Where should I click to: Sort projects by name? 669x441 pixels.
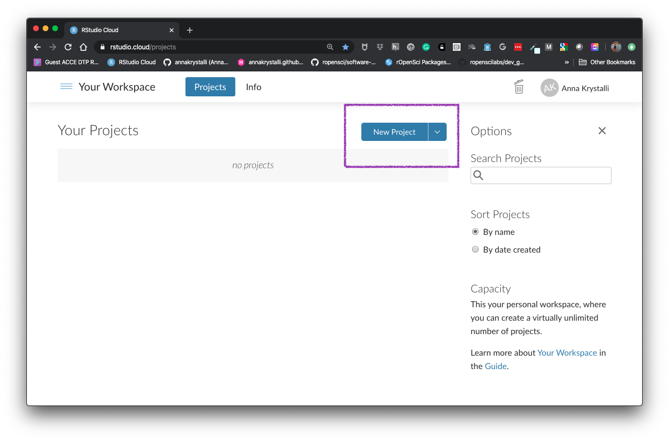[475, 232]
